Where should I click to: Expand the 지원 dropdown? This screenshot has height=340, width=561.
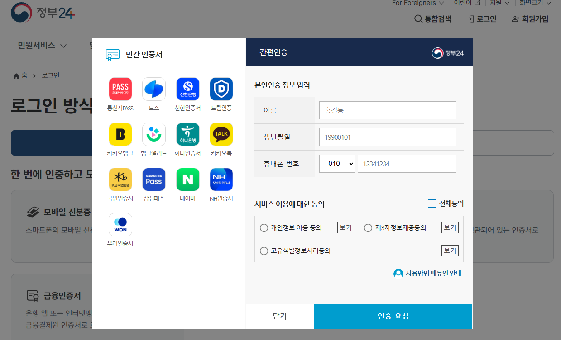500,3
